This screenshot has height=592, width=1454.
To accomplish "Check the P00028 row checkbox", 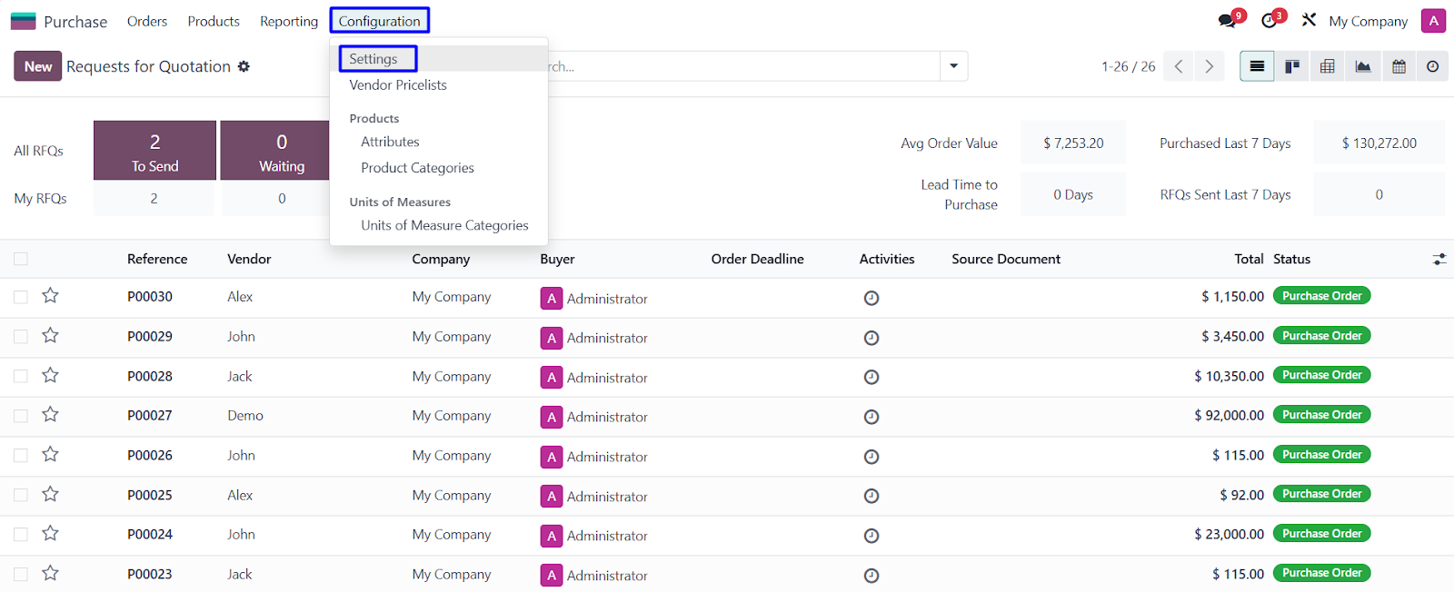I will point(21,376).
